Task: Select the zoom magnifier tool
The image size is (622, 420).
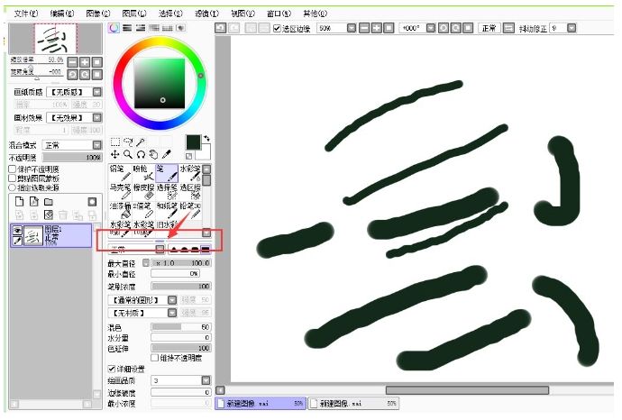Action: (128, 154)
